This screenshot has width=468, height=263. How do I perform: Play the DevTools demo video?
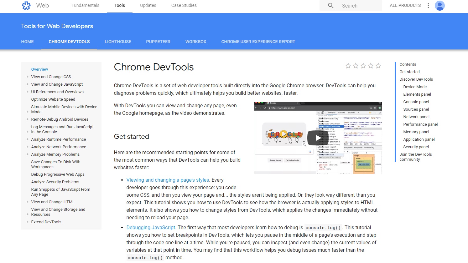318,138
